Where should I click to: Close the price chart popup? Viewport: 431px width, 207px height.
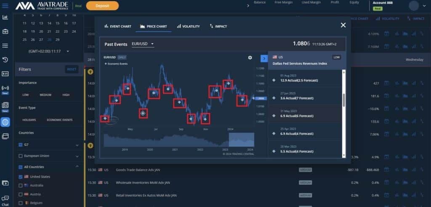[x=343, y=25]
